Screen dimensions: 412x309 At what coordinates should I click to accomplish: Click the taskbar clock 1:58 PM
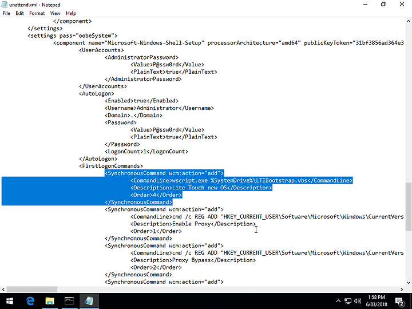[377, 301]
